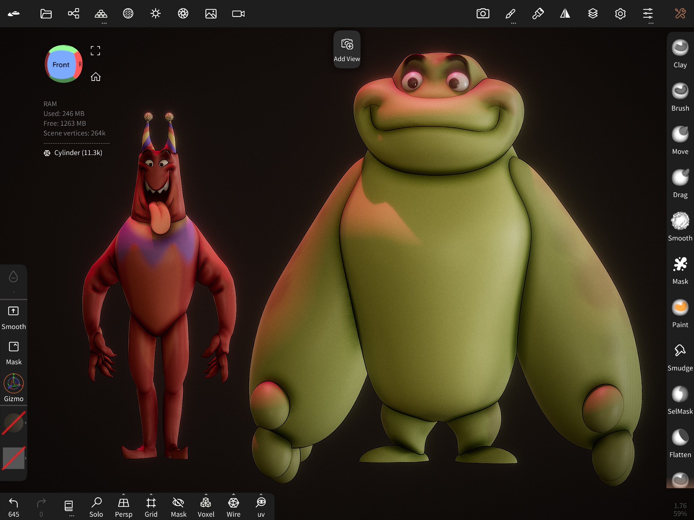
Task: Expand options arrow above Persp
Action: (x=124, y=494)
